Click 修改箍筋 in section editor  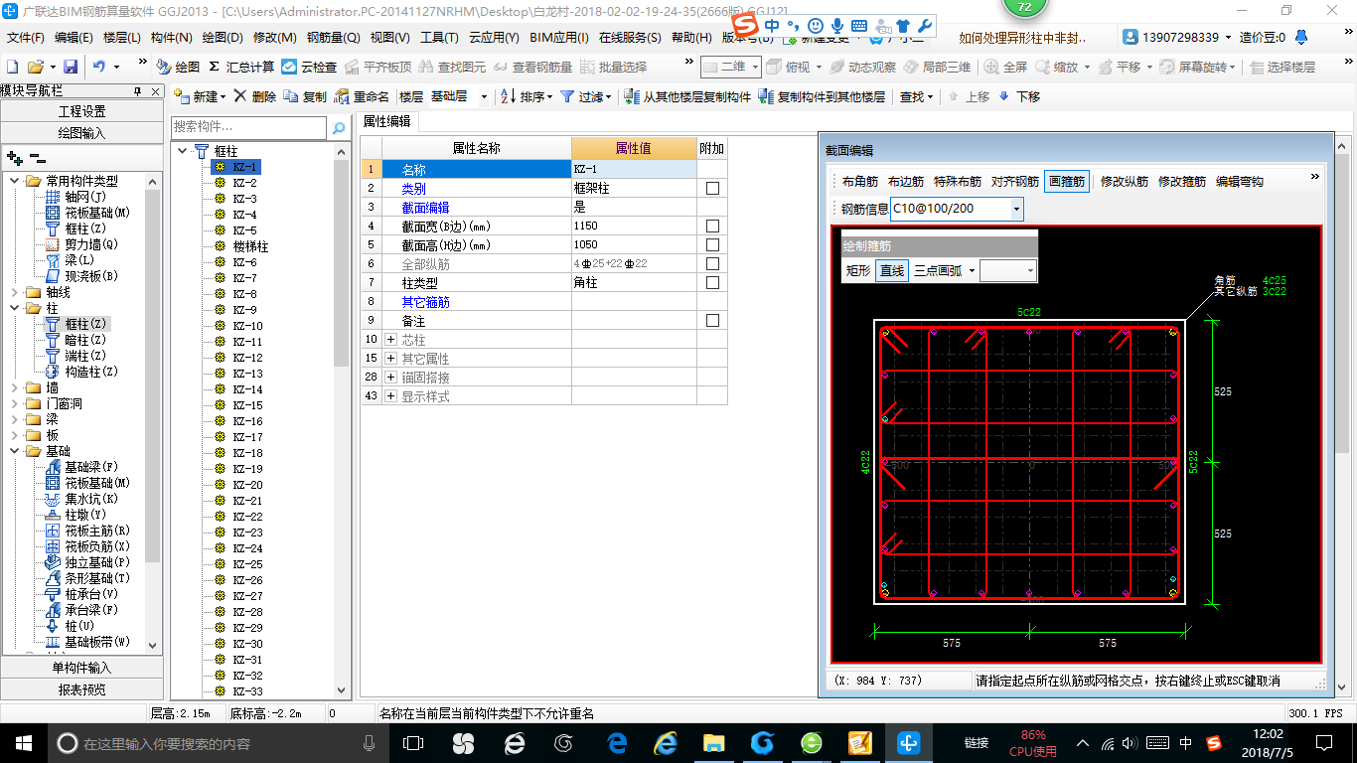tap(1181, 181)
